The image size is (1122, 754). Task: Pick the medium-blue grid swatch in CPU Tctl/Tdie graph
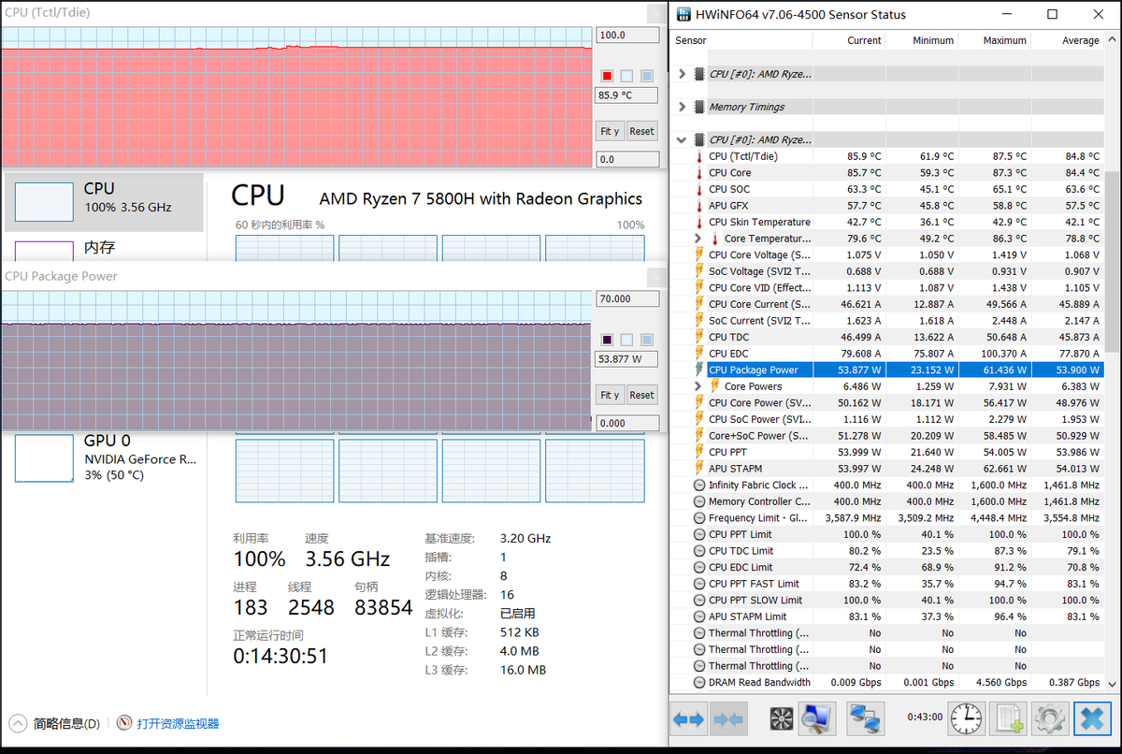tap(647, 76)
